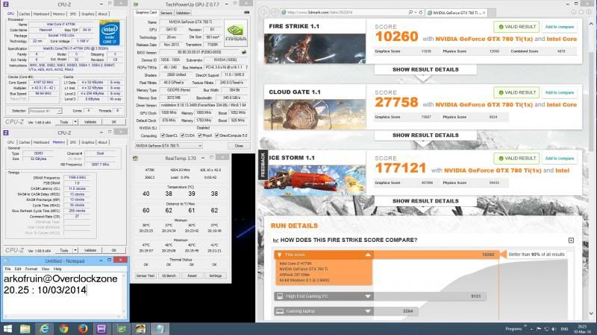Click the Action Center flag tray icon
This screenshot has height=335, width=597.
coord(539,329)
